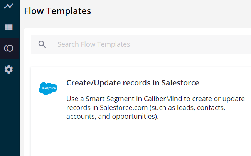Select the active Flows sidebar icon
The height and width of the screenshot is (156, 251).
(8, 48)
